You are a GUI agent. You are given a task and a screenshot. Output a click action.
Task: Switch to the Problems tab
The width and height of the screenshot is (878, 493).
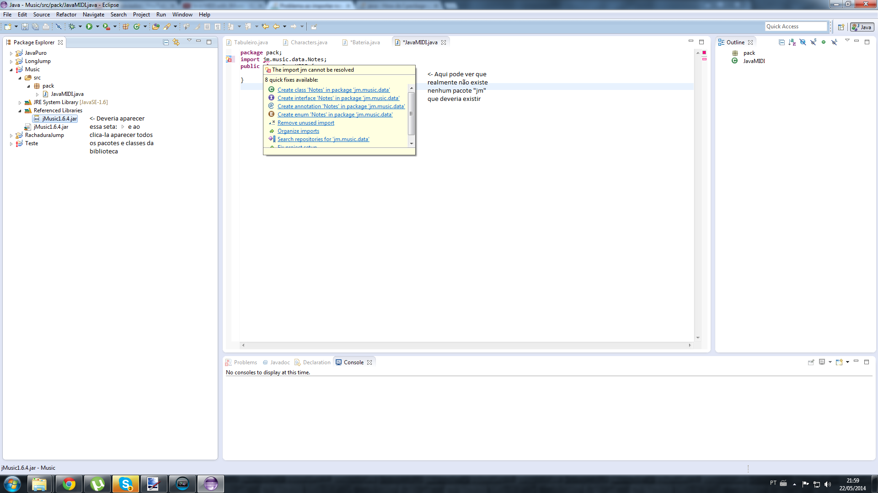tap(241, 362)
